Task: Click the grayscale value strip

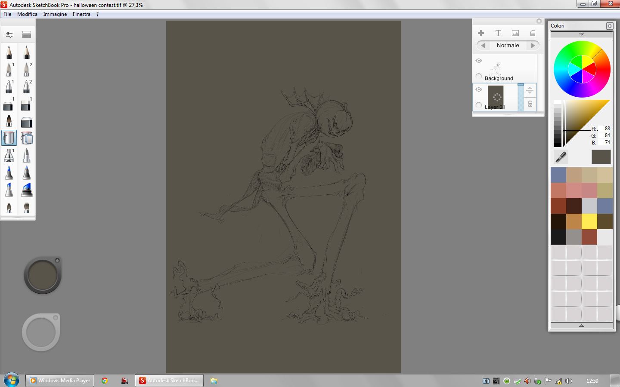Action: pos(557,123)
